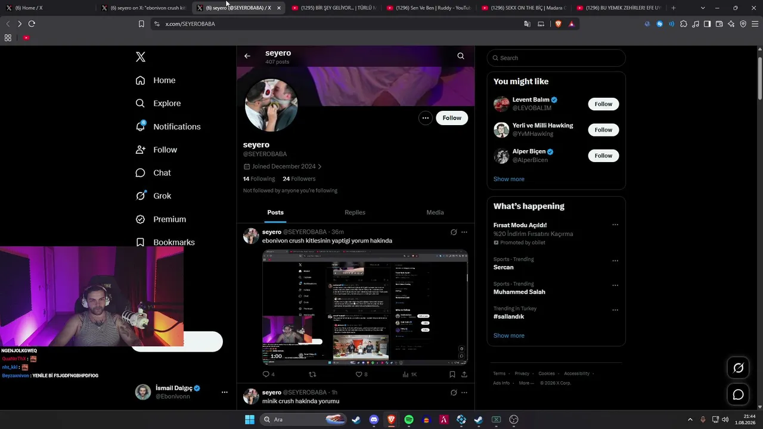This screenshot has width=763, height=429.
Task: Follow the seyero profile
Action: 452,118
